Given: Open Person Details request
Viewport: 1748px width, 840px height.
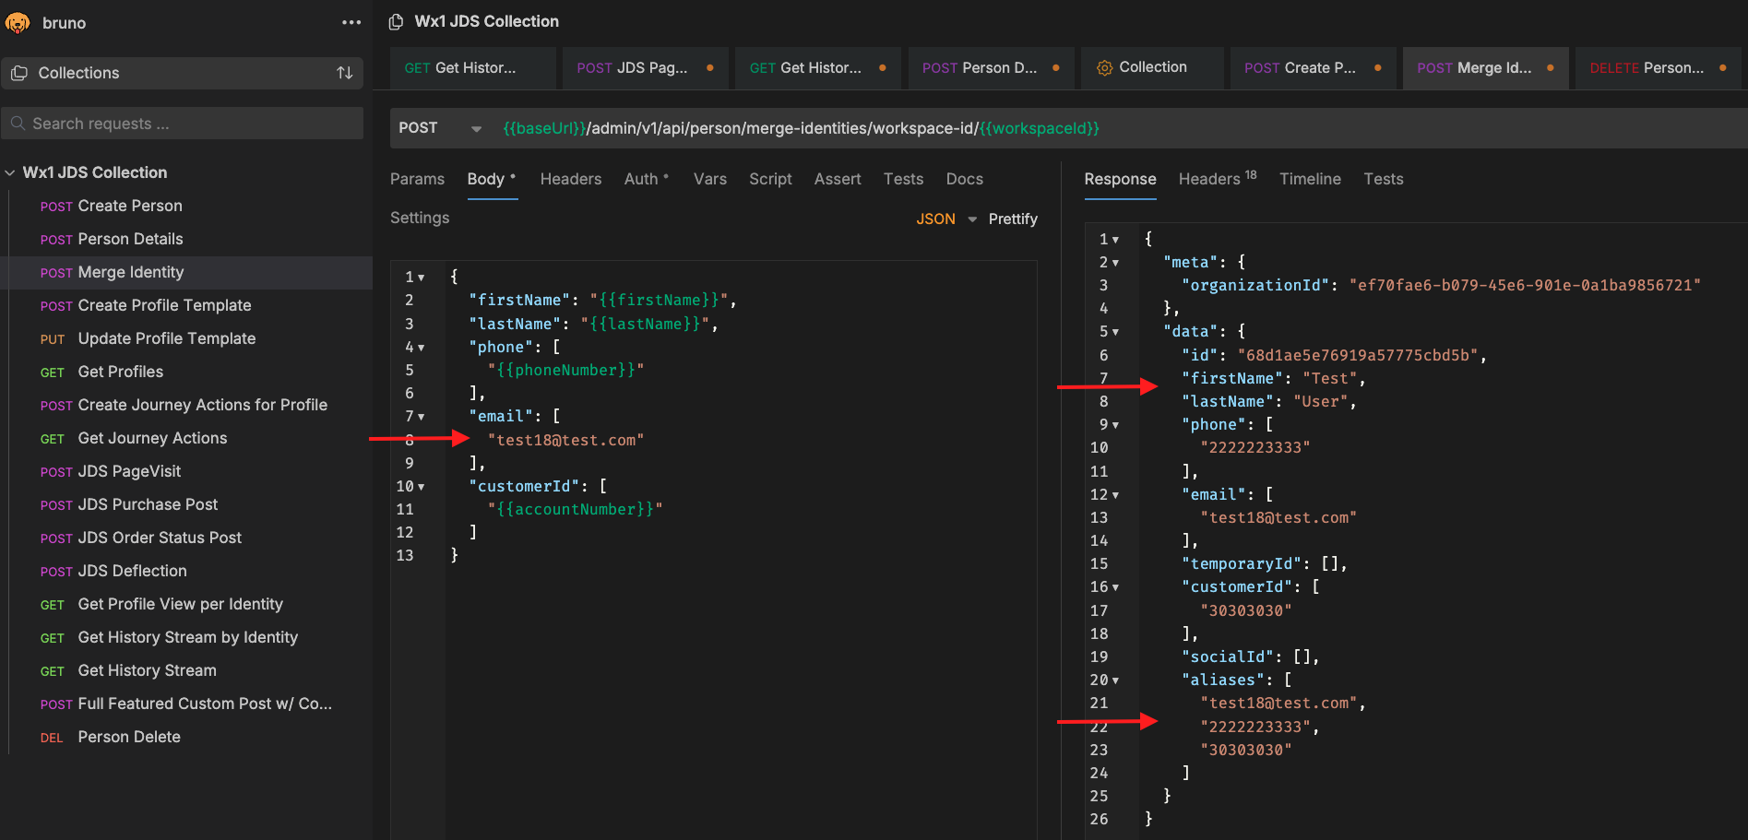Looking at the screenshot, I should coord(187,239).
